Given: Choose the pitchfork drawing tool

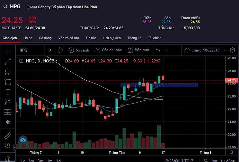Looking at the screenshot, I should click(8, 72).
